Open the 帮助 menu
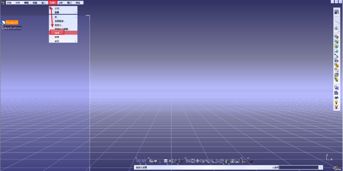Screen dimensions: 343x171 (78, 3)
